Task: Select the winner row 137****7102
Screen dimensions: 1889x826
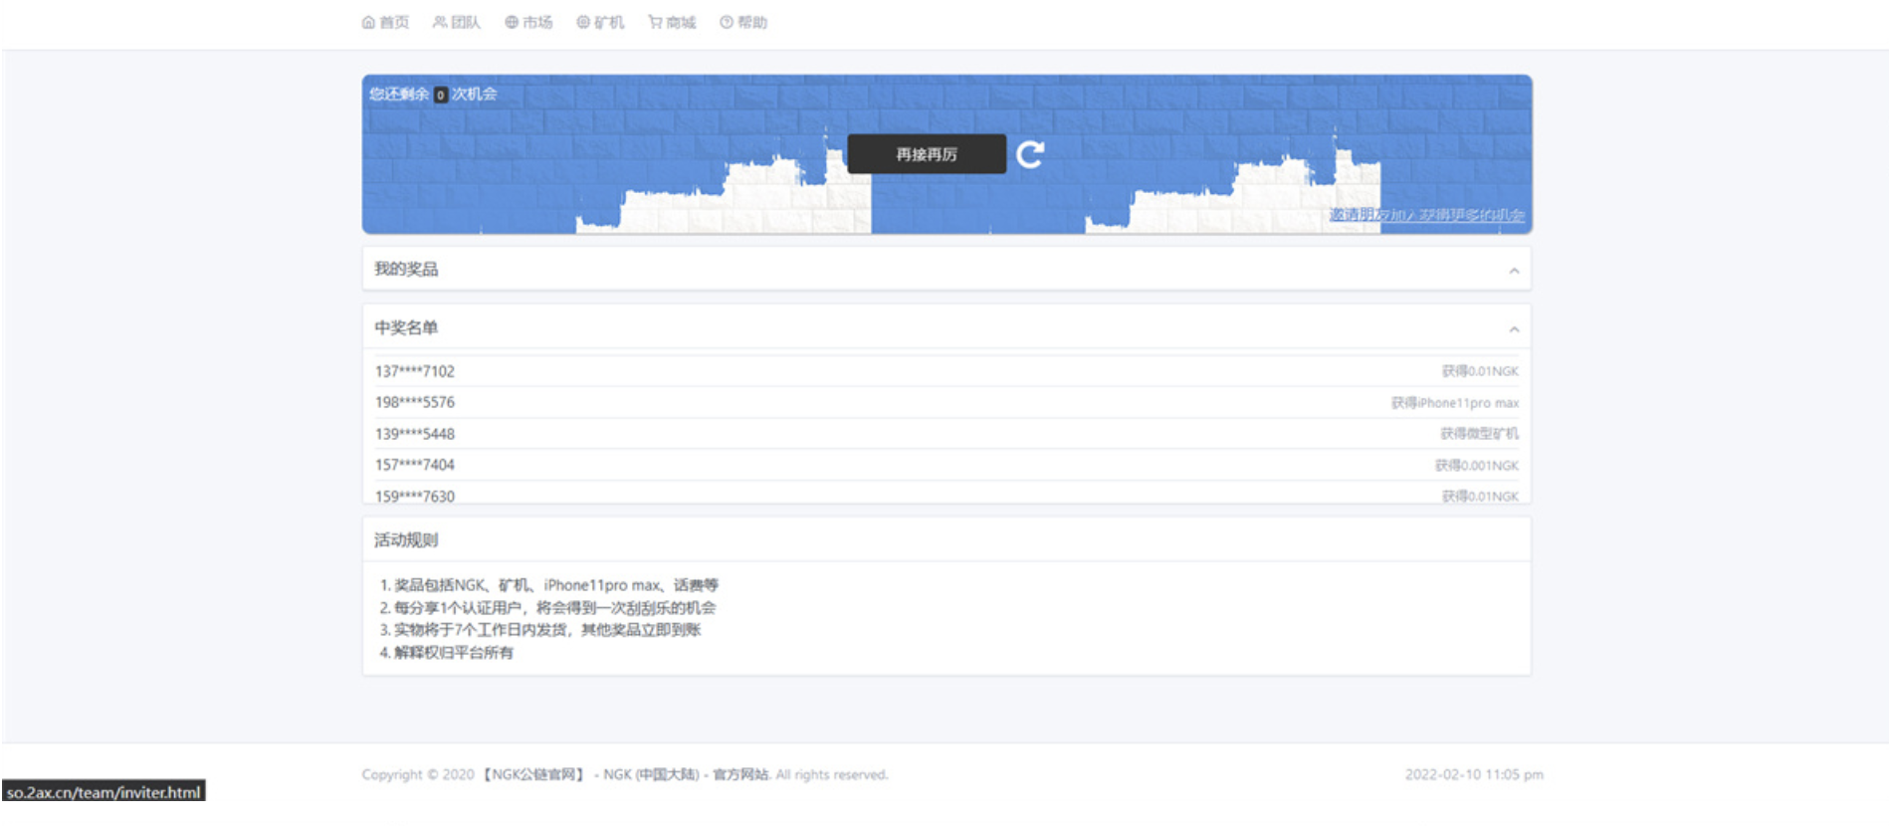Action: coord(415,371)
